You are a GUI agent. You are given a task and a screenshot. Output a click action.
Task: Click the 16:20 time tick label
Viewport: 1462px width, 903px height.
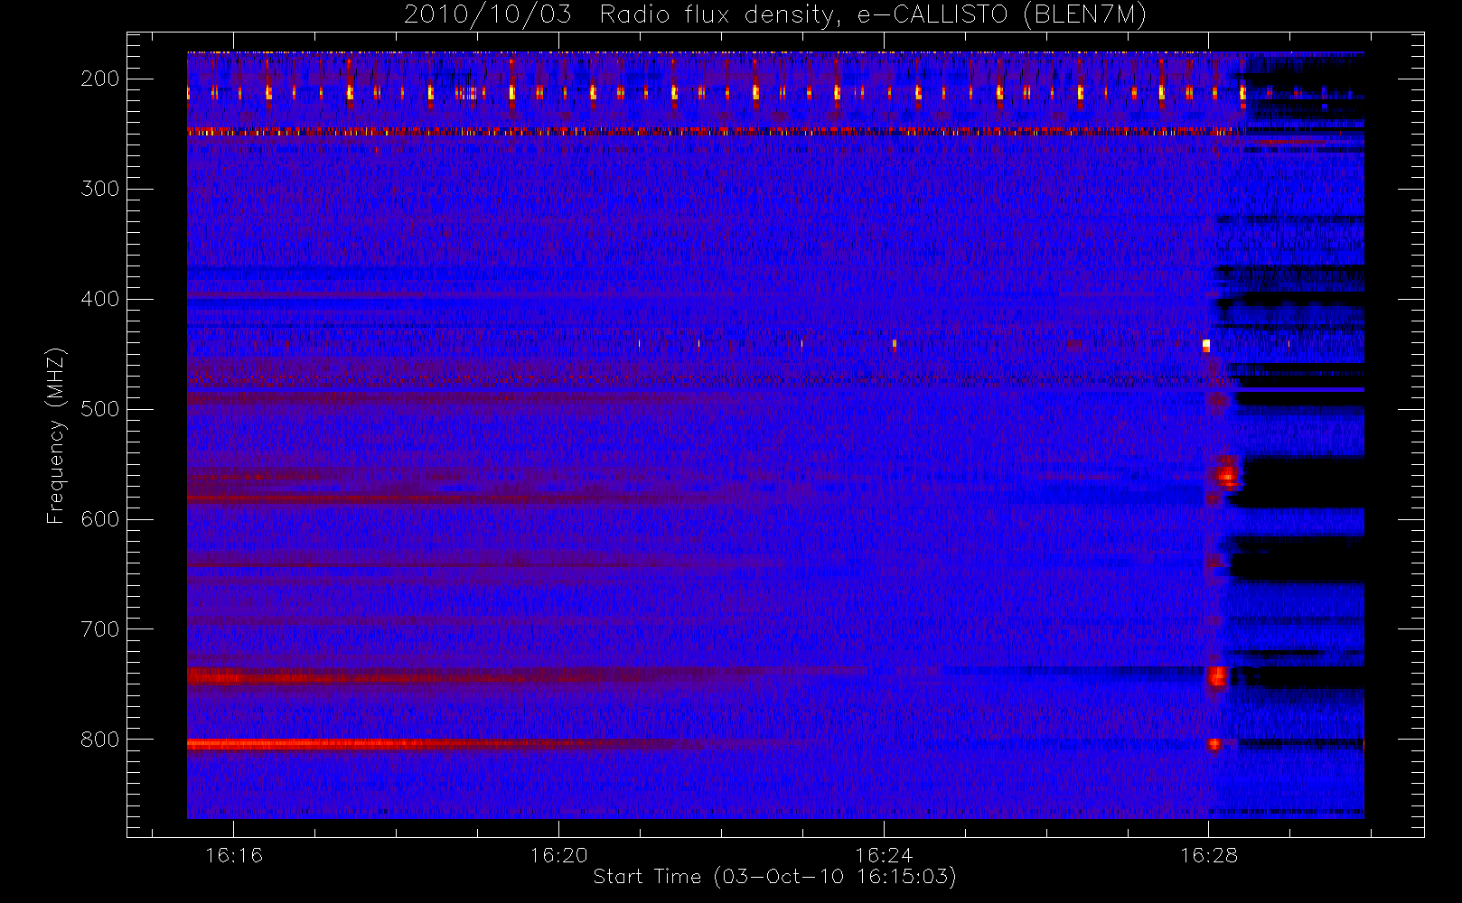558,855
